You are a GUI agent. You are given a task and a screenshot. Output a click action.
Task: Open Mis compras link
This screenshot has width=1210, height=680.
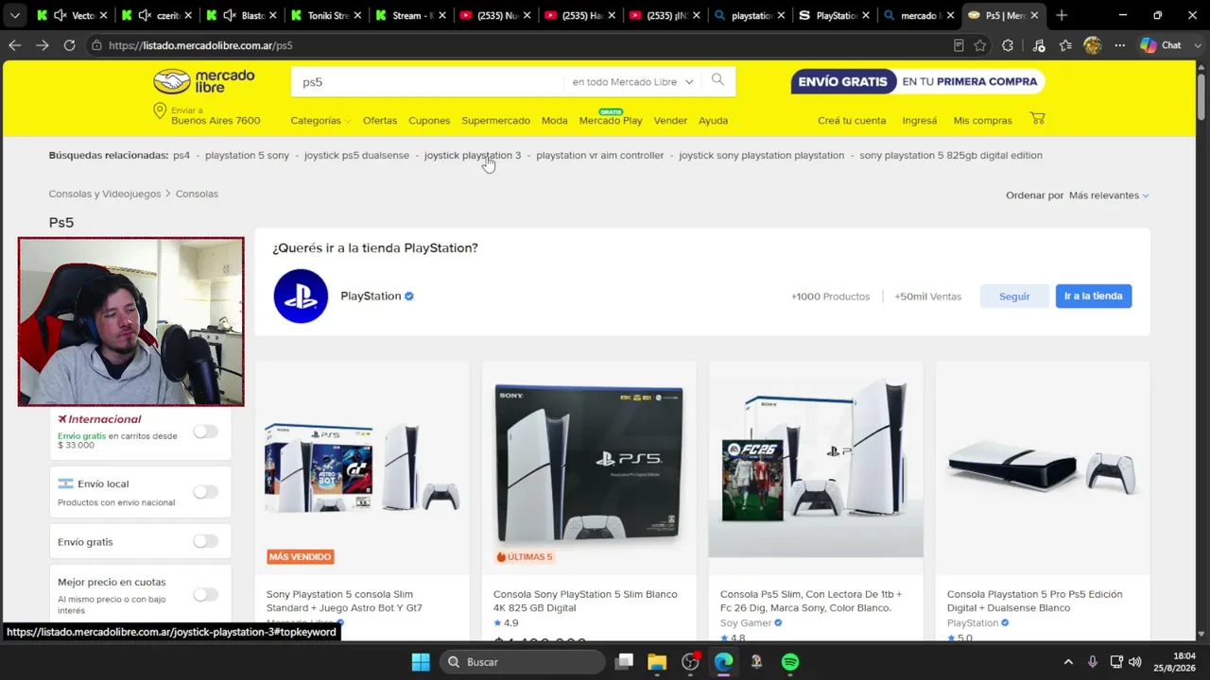(983, 121)
